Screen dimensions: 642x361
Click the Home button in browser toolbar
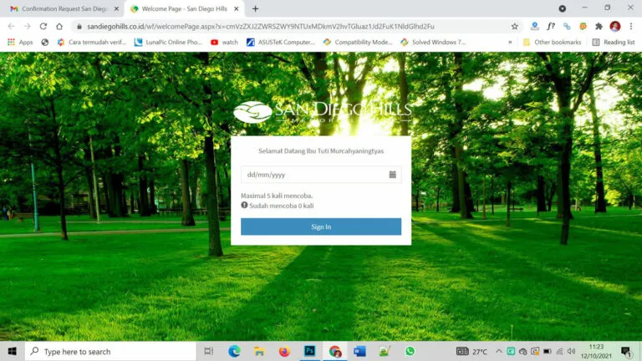[x=59, y=26]
